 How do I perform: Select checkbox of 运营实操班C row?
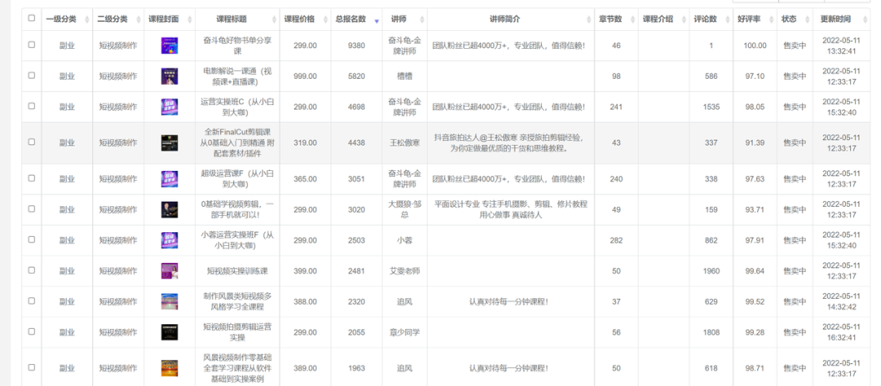point(32,106)
